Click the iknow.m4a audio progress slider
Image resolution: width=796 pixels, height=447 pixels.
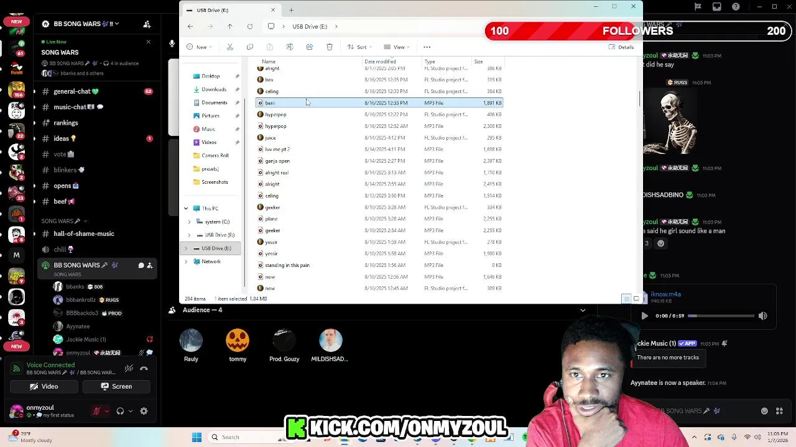[x=721, y=316]
